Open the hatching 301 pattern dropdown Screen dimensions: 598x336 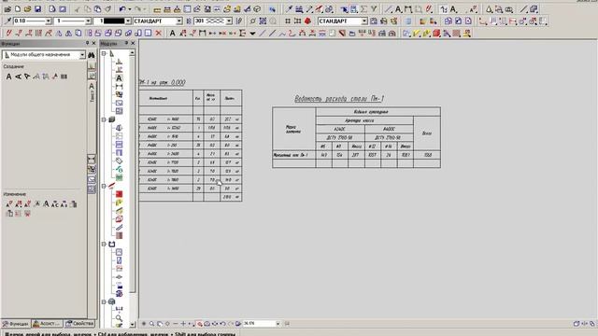click(229, 21)
